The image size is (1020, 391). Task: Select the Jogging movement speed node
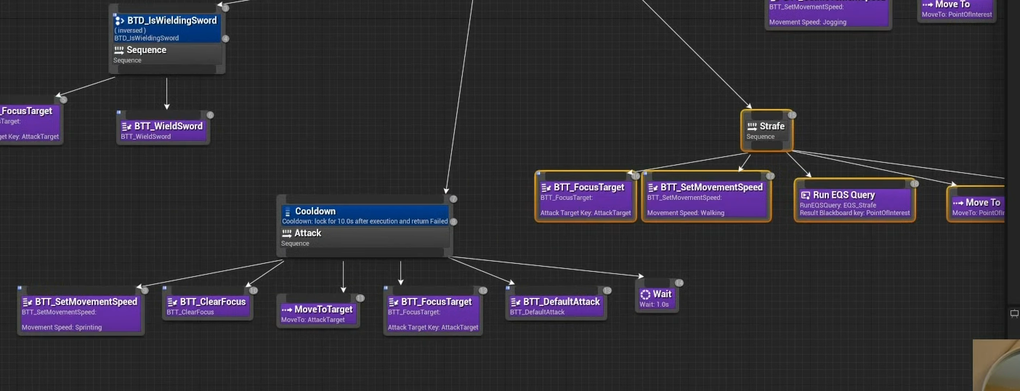pyautogui.click(x=828, y=16)
